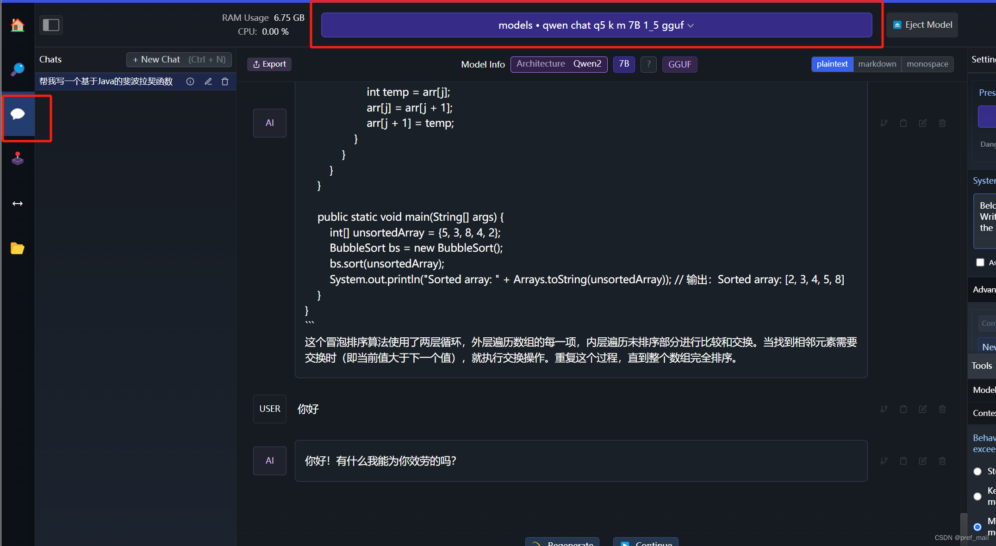Tick the checkbox under the system prompt
Screen dimensions: 996x546
pyautogui.click(x=980, y=262)
